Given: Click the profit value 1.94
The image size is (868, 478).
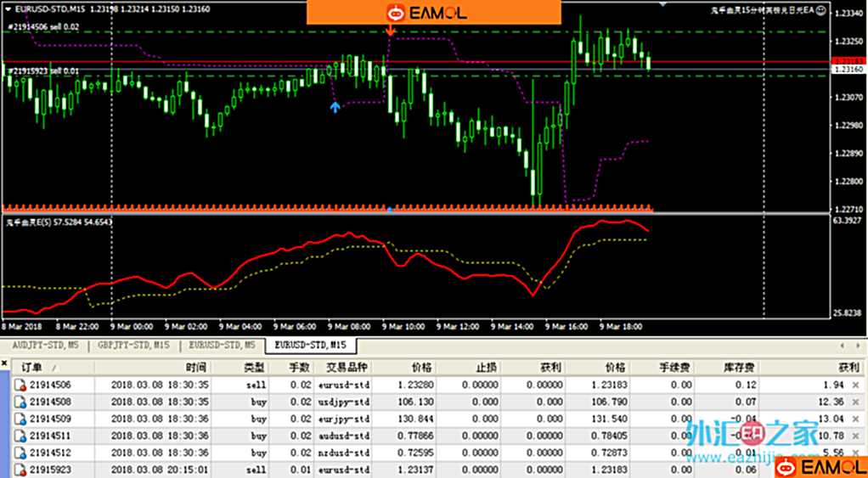Looking at the screenshot, I should click(834, 385).
